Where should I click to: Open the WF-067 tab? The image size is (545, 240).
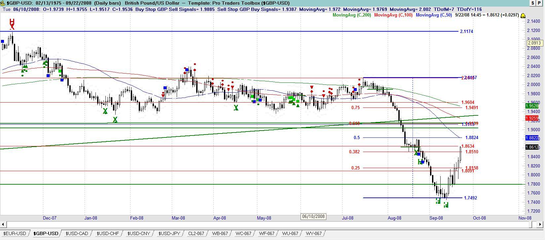pyautogui.click(x=267, y=233)
